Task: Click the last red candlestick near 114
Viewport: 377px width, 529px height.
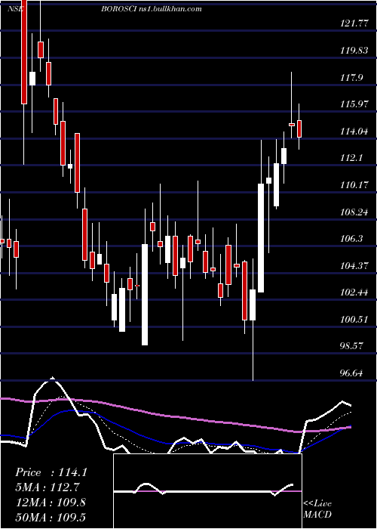Action: pyautogui.click(x=299, y=128)
